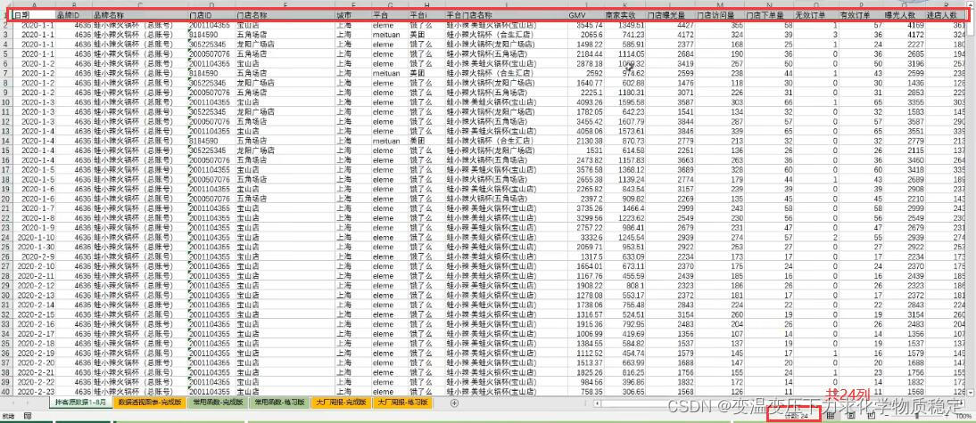Select the 品牌ID header cell

click(73, 13)
